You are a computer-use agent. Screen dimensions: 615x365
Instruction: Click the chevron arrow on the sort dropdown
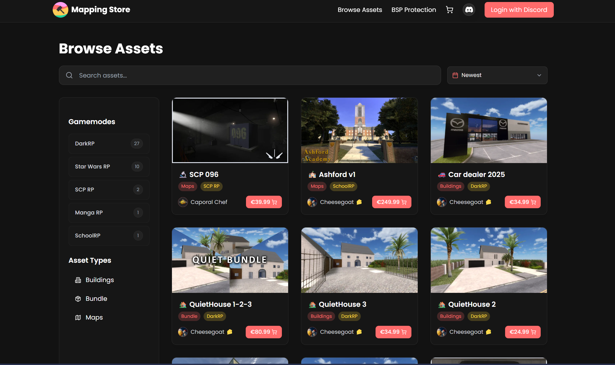coord(539,75)
